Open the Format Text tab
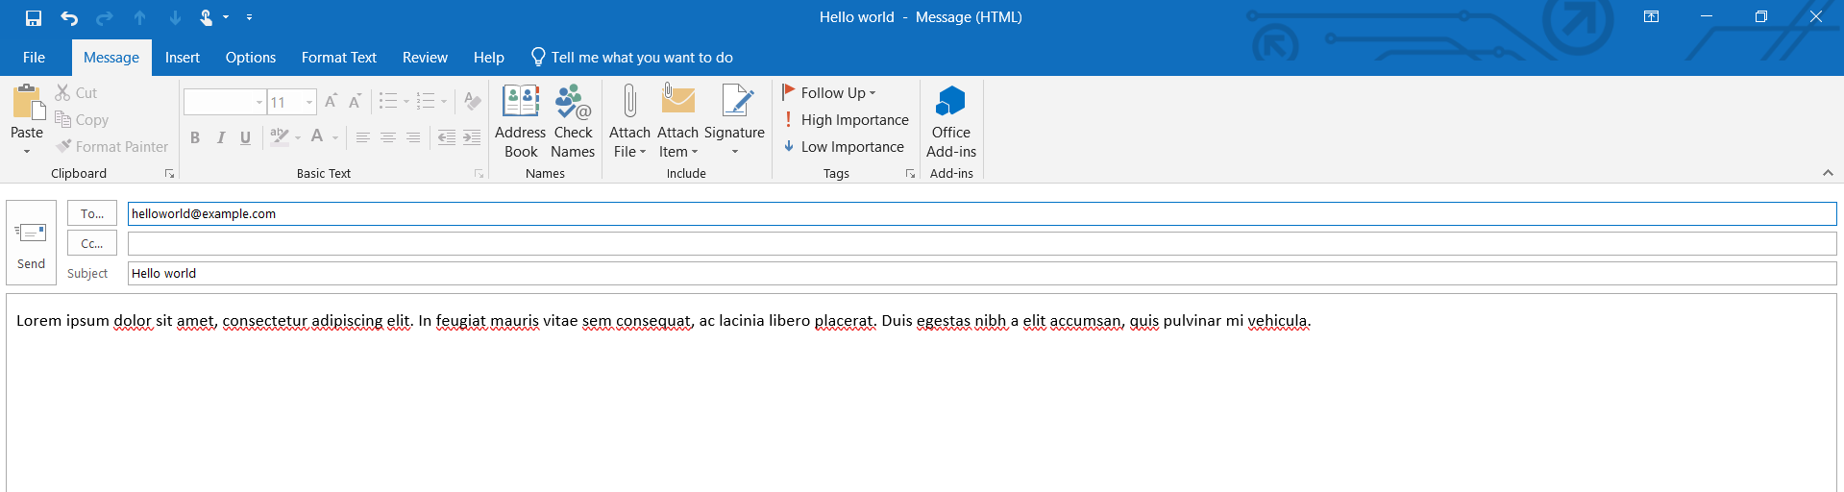Screen dimensions: 1844x492 coord(338,58)
